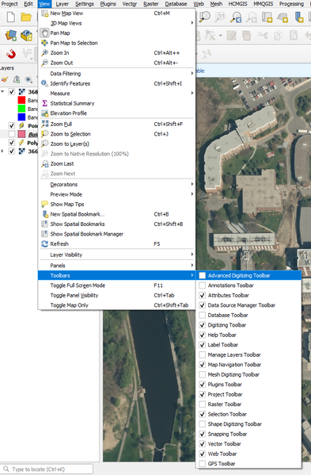Expand the 366 raster layer tree
The height and width of the screenshot is (475, 311).
2,151
